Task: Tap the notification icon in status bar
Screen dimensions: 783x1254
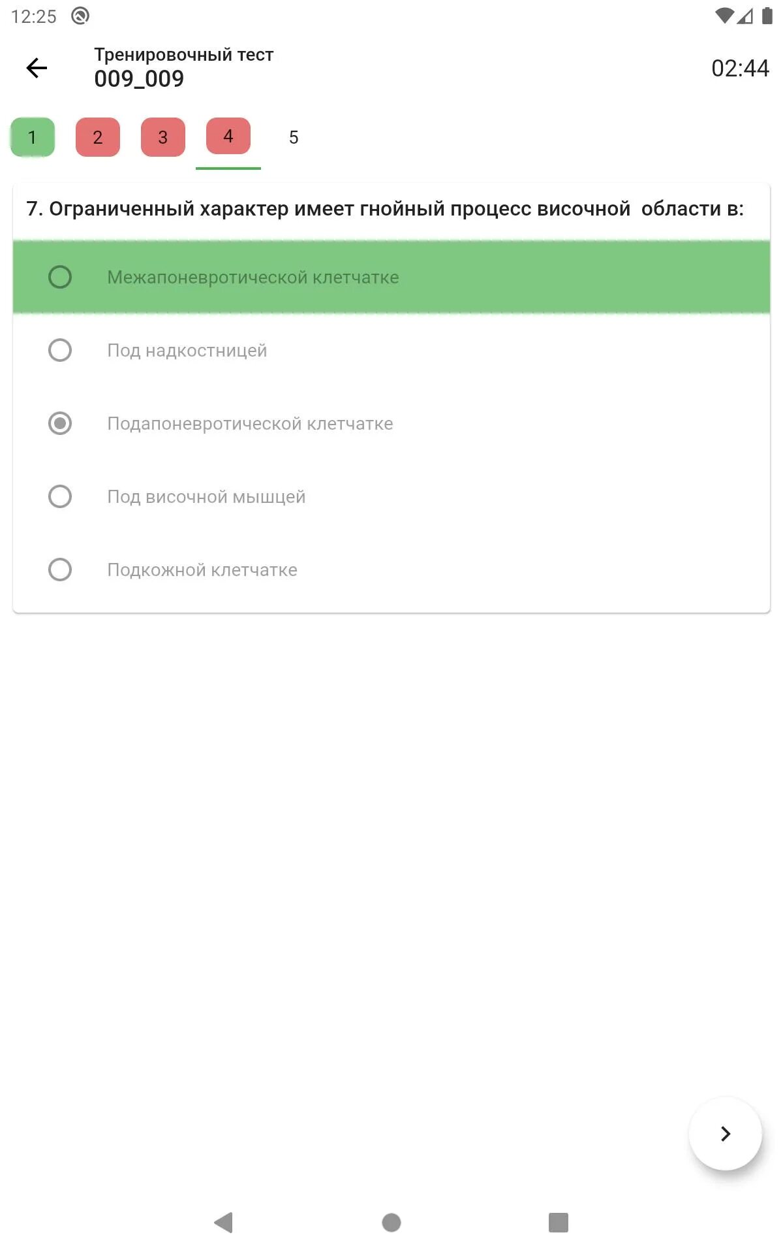Action: [x=80, y=16]
